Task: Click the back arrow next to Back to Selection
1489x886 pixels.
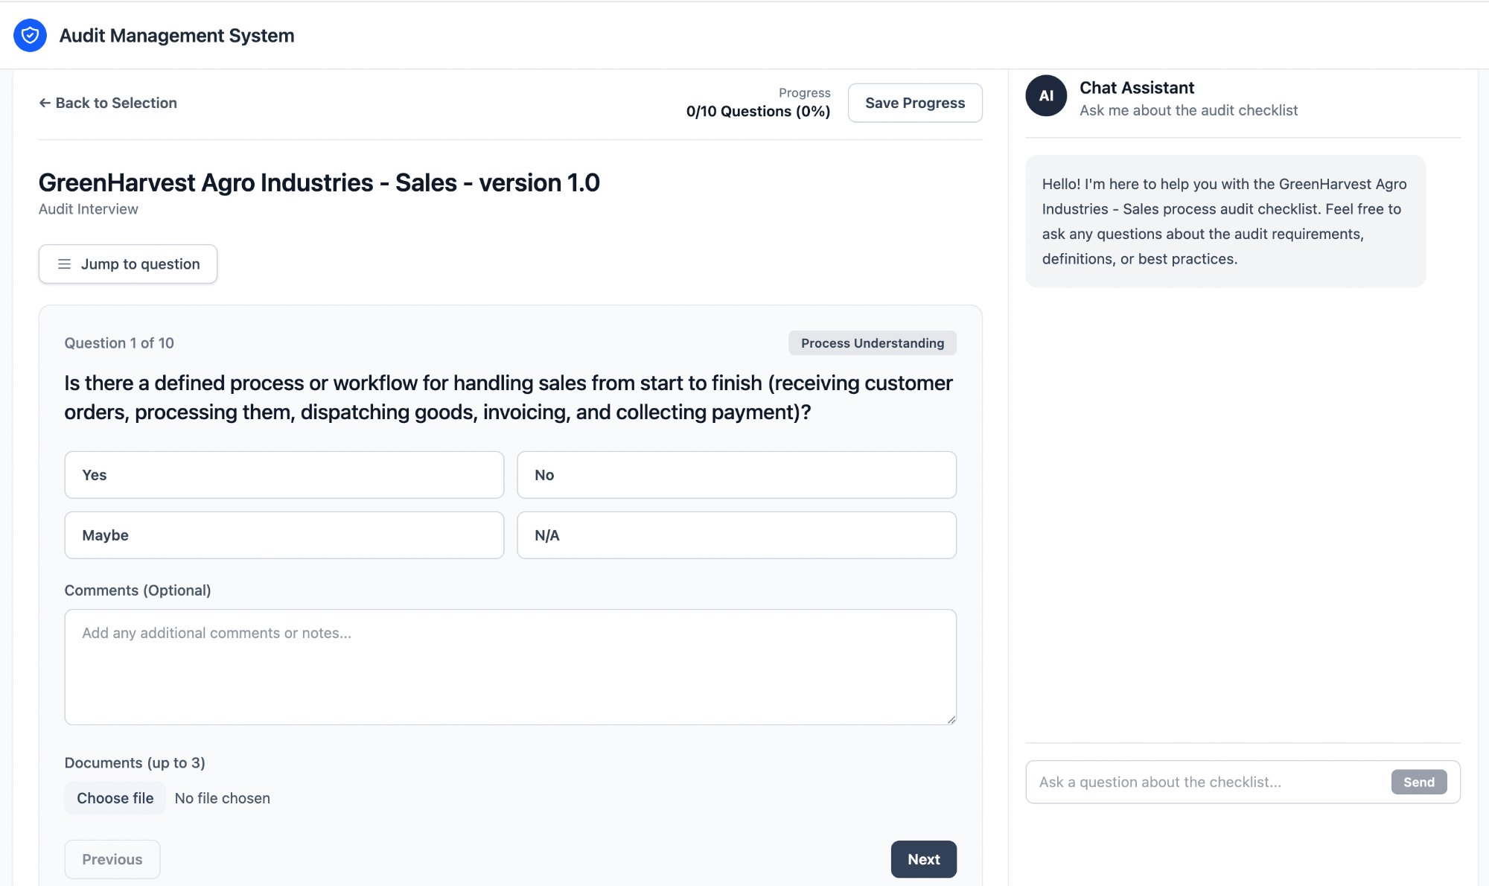Action: (43, 102)
